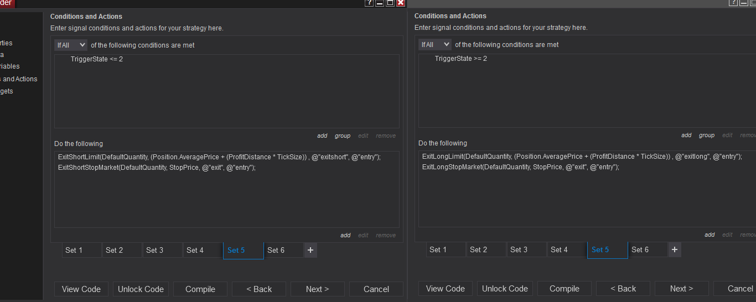Screen dimensions: 756x302
Task: Add a new set with right plus icon
Action: 675,249
